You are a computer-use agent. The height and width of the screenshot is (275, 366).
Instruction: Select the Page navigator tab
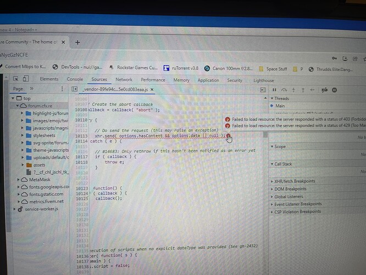(18, 89)
